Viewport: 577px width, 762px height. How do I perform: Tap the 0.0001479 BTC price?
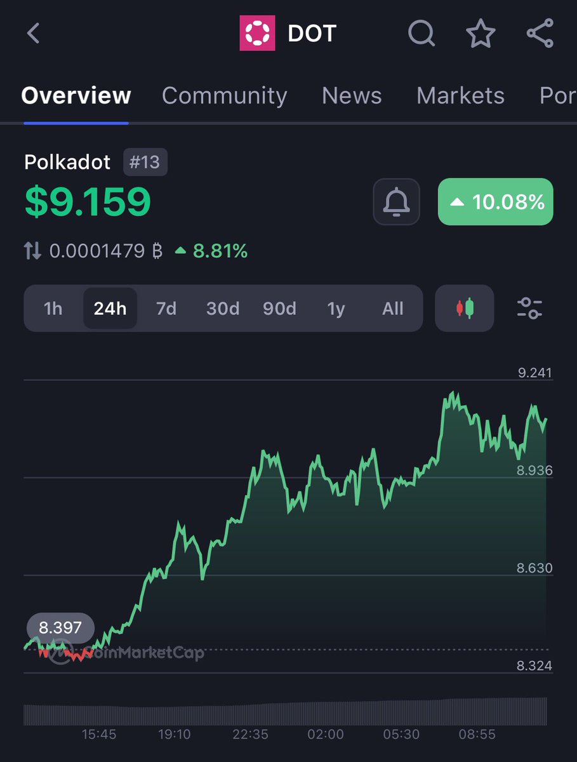[x=106, y=251]
